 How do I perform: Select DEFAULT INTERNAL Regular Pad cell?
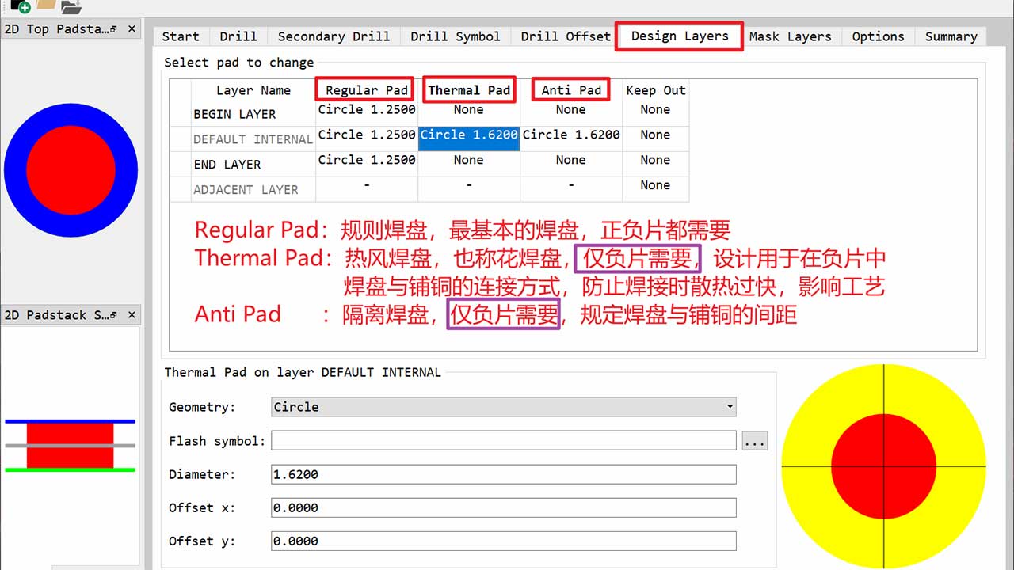pyautogui.click(x=367, y=139)
